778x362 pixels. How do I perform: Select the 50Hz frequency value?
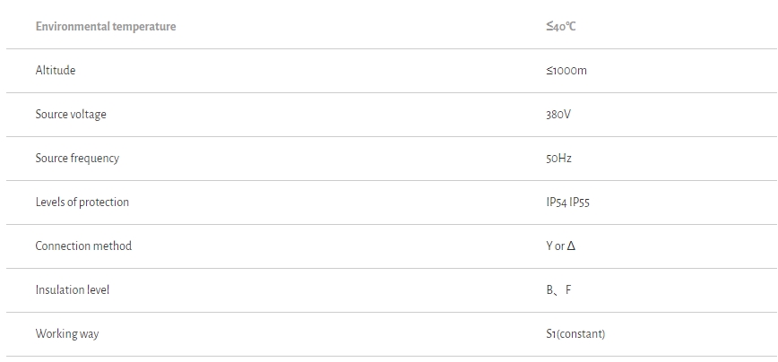pyautogui.click(x=558, y=159)
